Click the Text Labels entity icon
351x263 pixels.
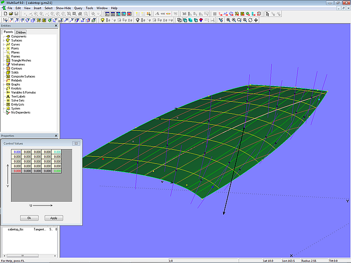(x=8, y=96)
